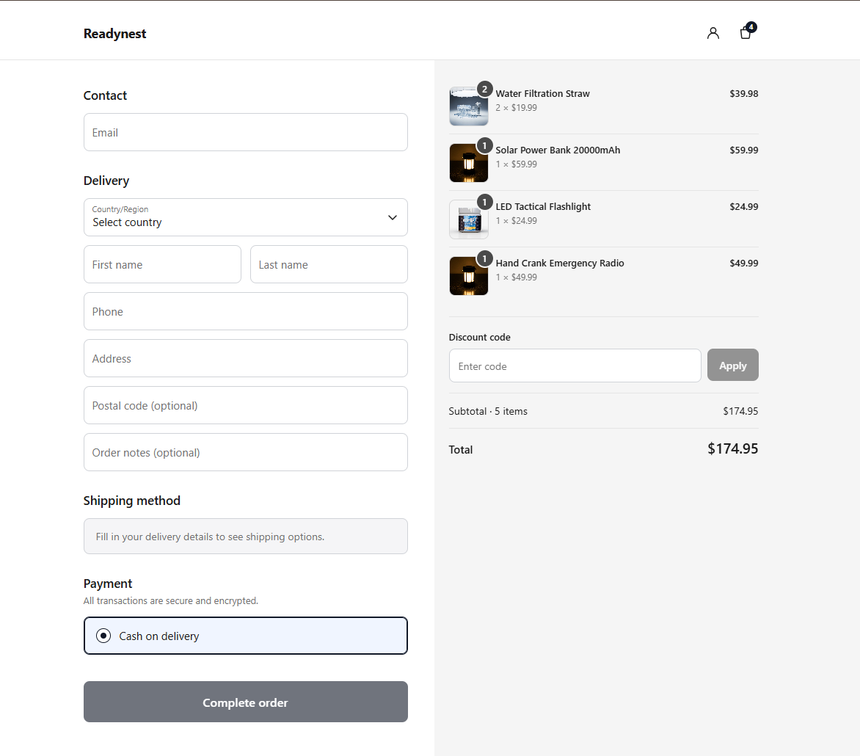The width and height of the screenshot is (860, 756).
Task: Go to the Readynest home logo
Action: coord(114,34)
